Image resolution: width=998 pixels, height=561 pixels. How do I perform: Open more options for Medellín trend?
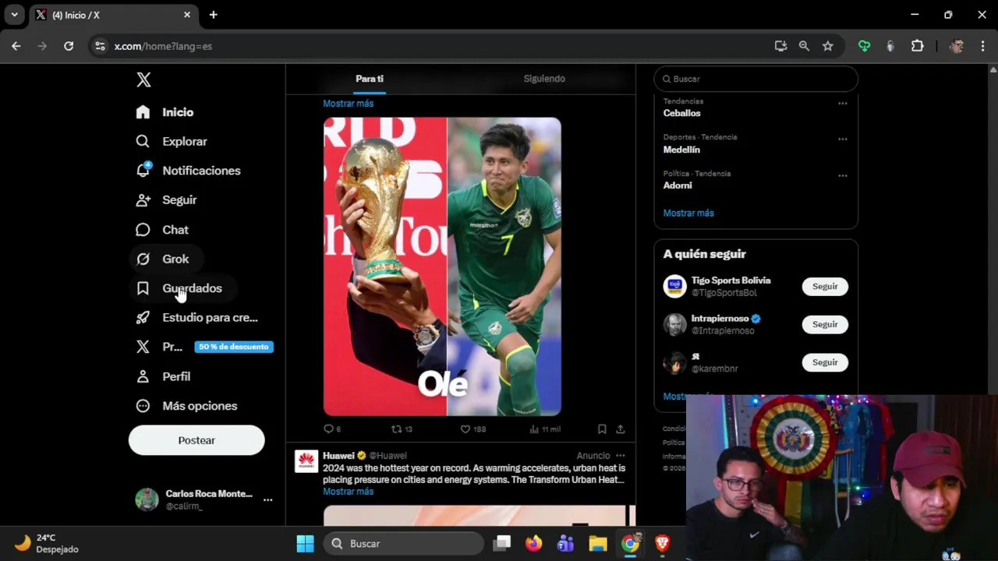[x=843, y=139]
